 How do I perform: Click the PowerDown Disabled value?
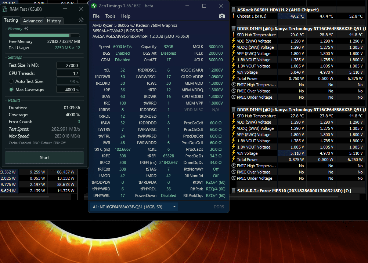click(x=169, y=196)
